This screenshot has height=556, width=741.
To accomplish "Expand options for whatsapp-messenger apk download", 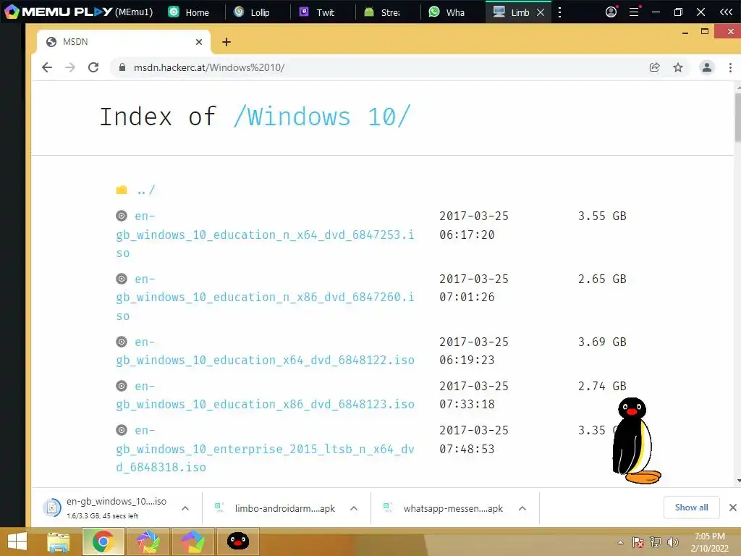I will [522, 508].
